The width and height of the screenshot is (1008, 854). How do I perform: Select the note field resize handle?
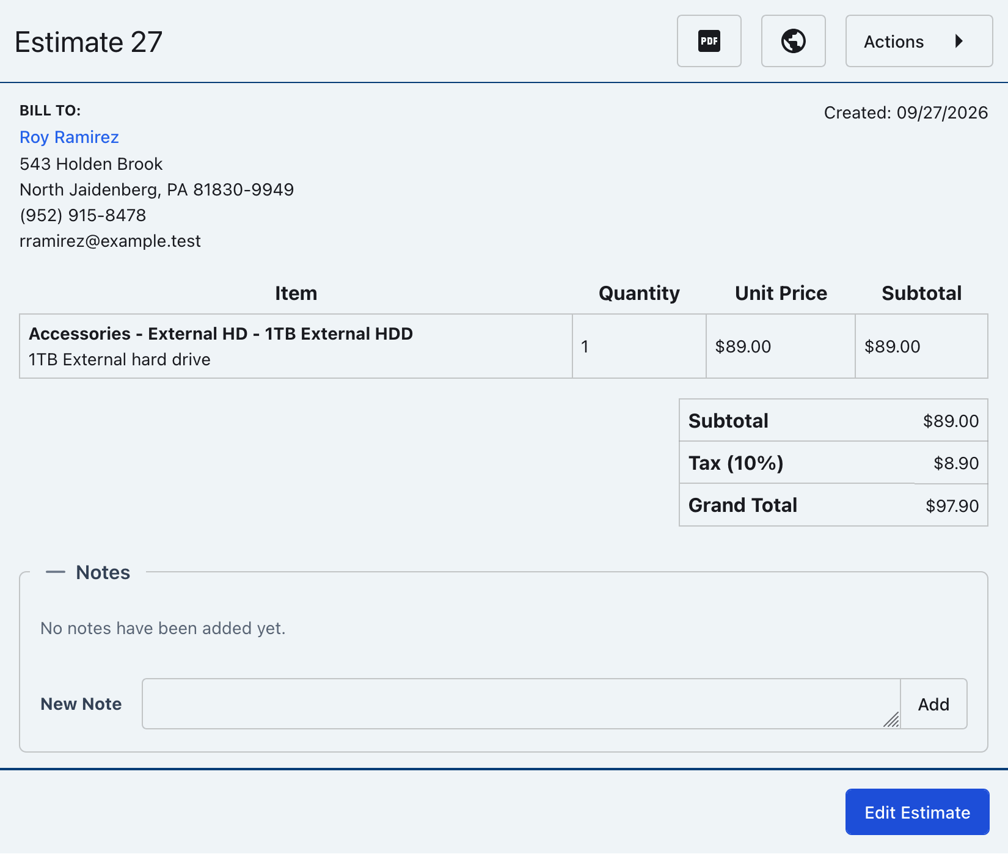(x=891, y=720)
